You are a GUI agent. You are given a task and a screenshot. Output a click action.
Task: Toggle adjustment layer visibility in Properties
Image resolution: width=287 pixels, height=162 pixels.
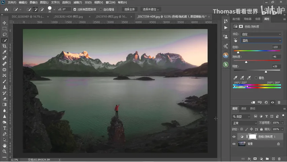273,102
